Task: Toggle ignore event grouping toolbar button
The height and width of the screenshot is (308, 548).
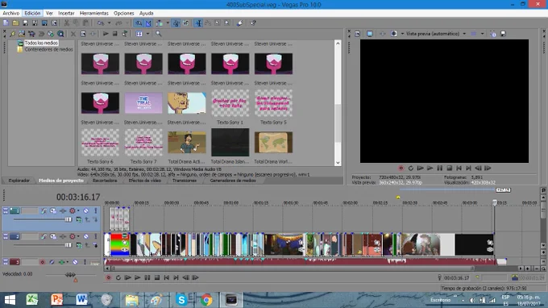Action: [186, 23]
